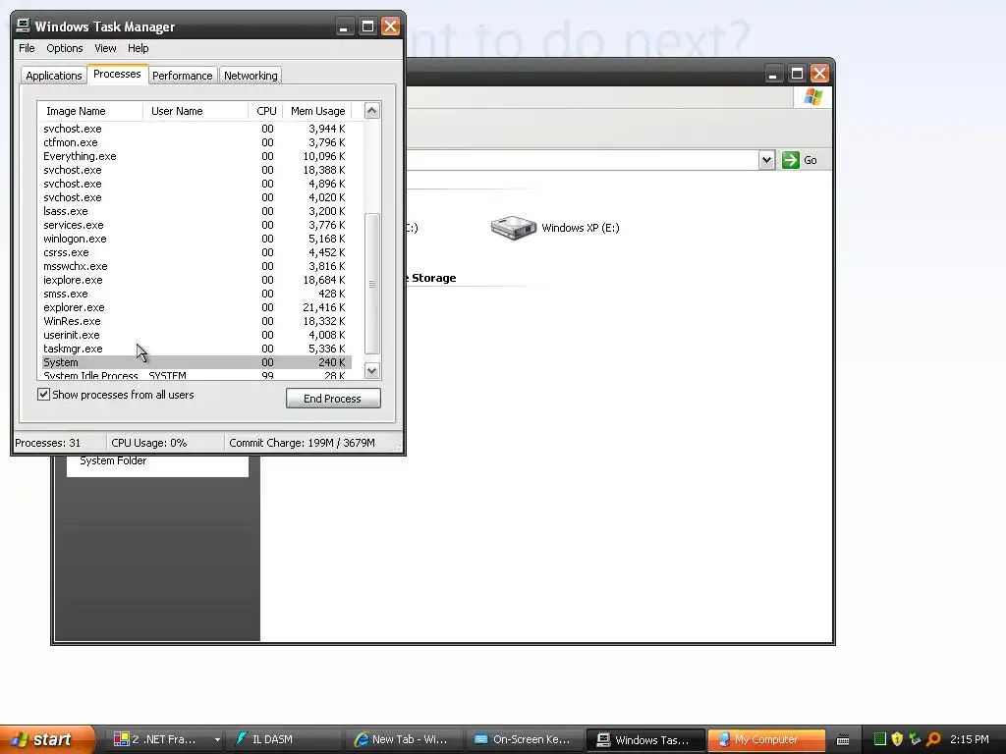Image resolution: width=1006 pixels, height=754 pixels.
Task: Select the Everything.exe process
Action: [x=196, y=156]
